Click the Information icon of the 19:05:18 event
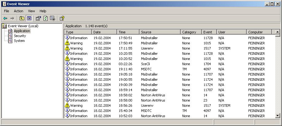The image size is (282, 126). (x=67, y=74)
